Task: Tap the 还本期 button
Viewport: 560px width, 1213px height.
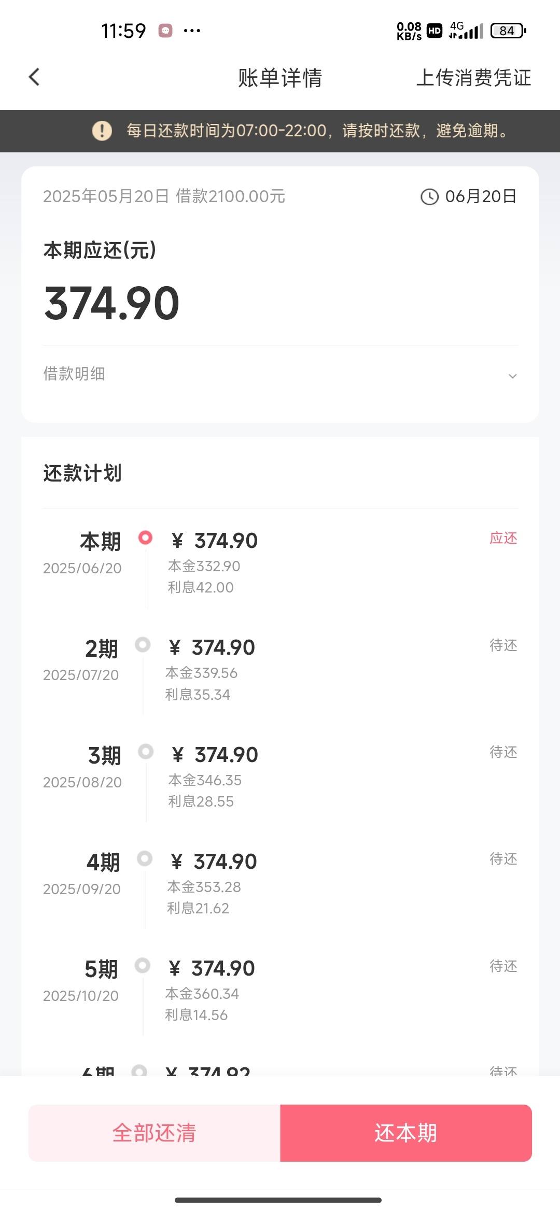Action: point(406,1133)
